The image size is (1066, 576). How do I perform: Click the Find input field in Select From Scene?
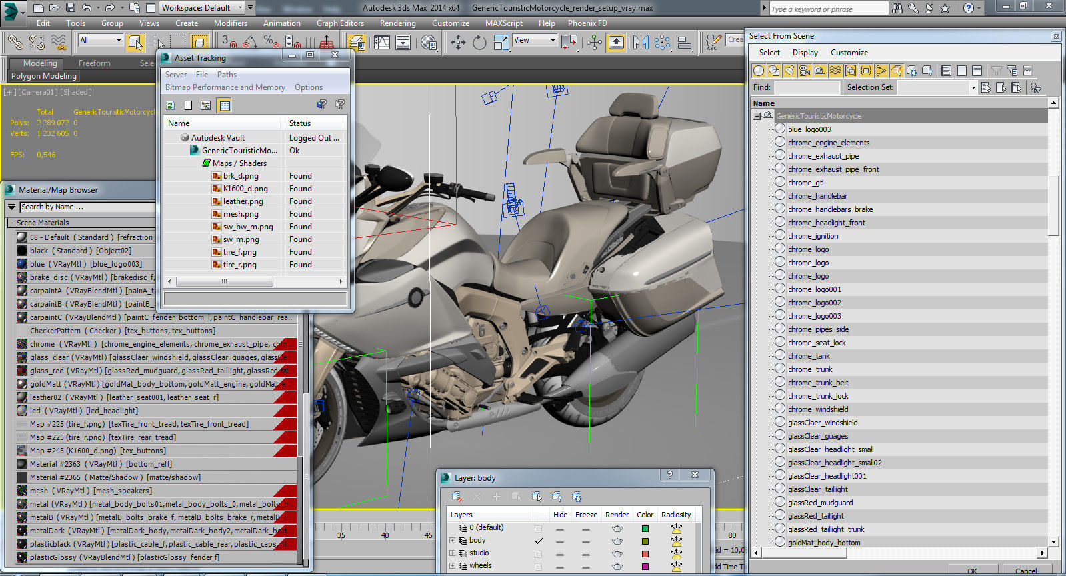coord(807,87)
